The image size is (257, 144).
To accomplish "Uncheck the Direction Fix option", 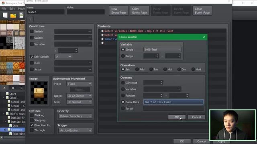I will [x=32, y=125].
